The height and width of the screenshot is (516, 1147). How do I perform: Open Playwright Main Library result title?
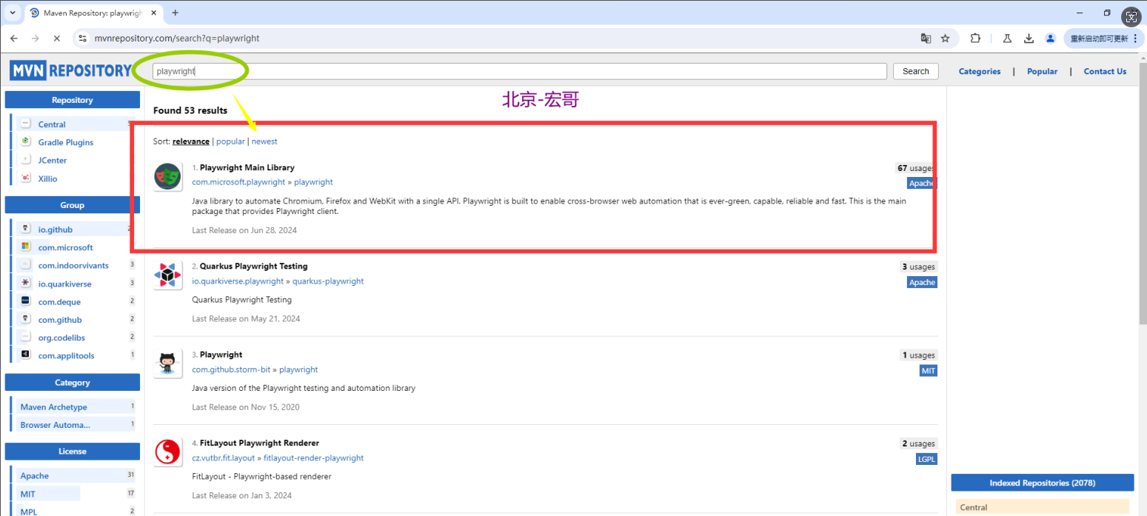247,167
